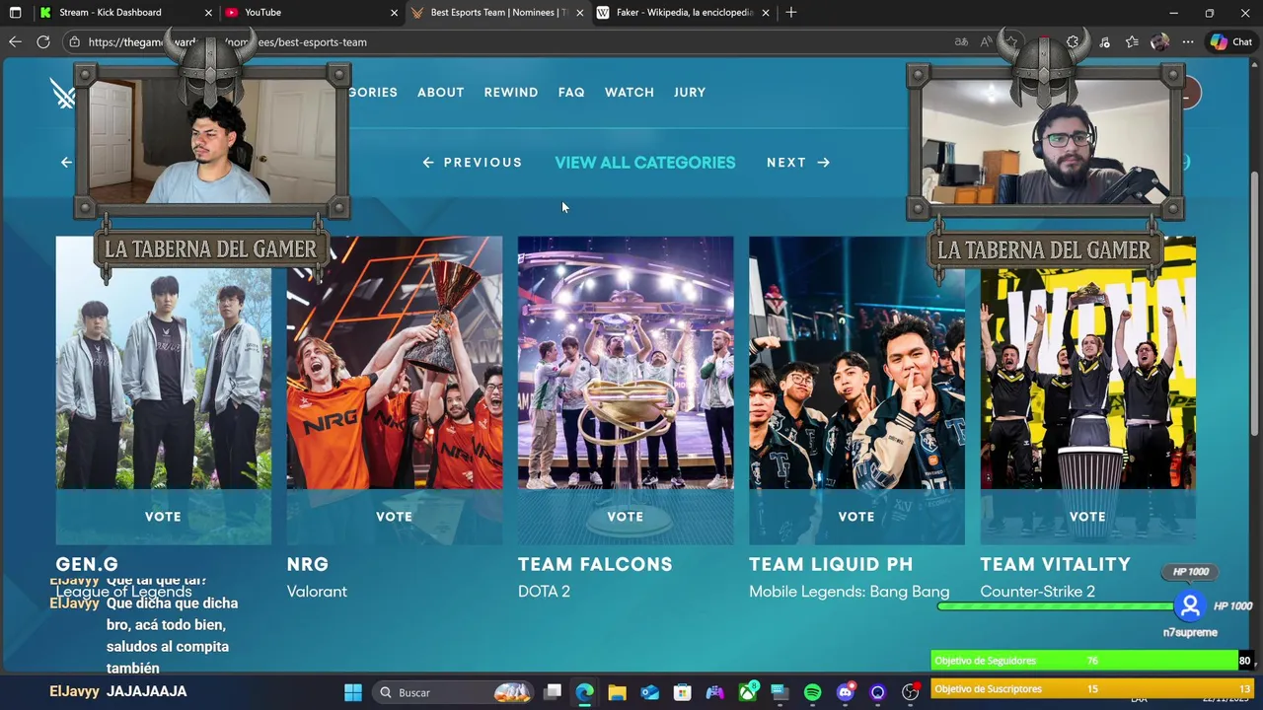
Task: Vote for NRG
Action: [395, 517]
